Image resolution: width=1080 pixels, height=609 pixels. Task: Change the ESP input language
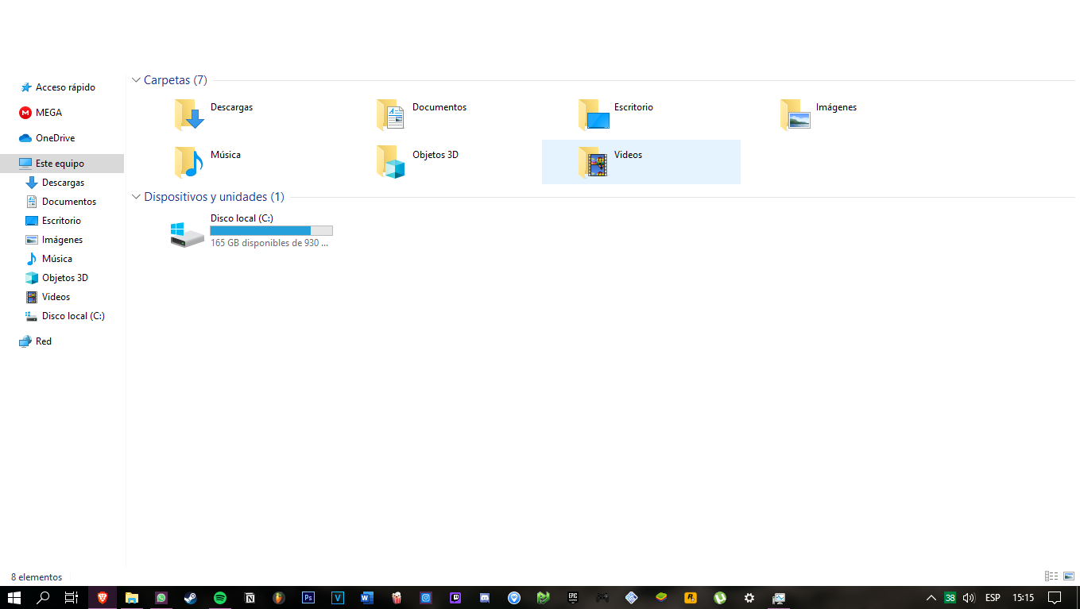point(993,597)
